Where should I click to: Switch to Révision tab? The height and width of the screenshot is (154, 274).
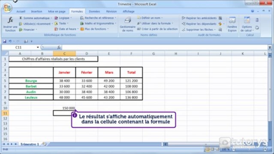click(111, 12)
